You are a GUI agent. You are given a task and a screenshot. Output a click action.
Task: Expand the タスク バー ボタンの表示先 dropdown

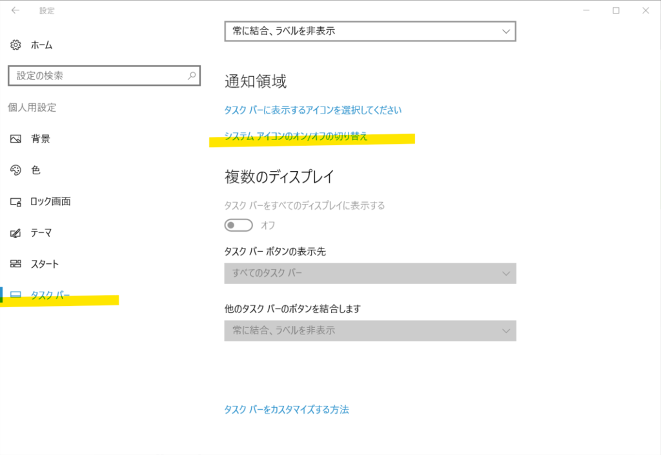pos(370,273)
